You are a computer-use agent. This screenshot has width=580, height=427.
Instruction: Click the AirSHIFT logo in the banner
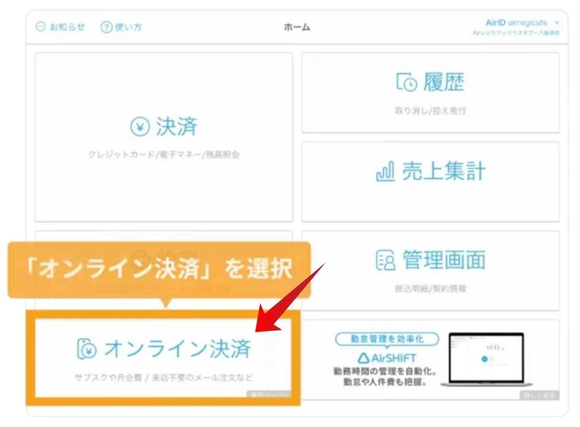tap(387, 358)
